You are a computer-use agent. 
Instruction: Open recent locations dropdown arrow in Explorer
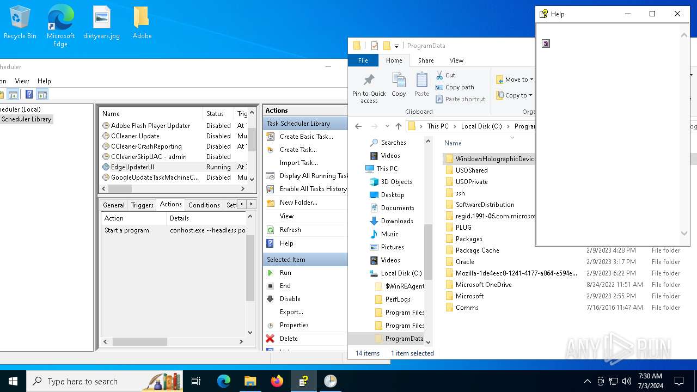point(387,126)
